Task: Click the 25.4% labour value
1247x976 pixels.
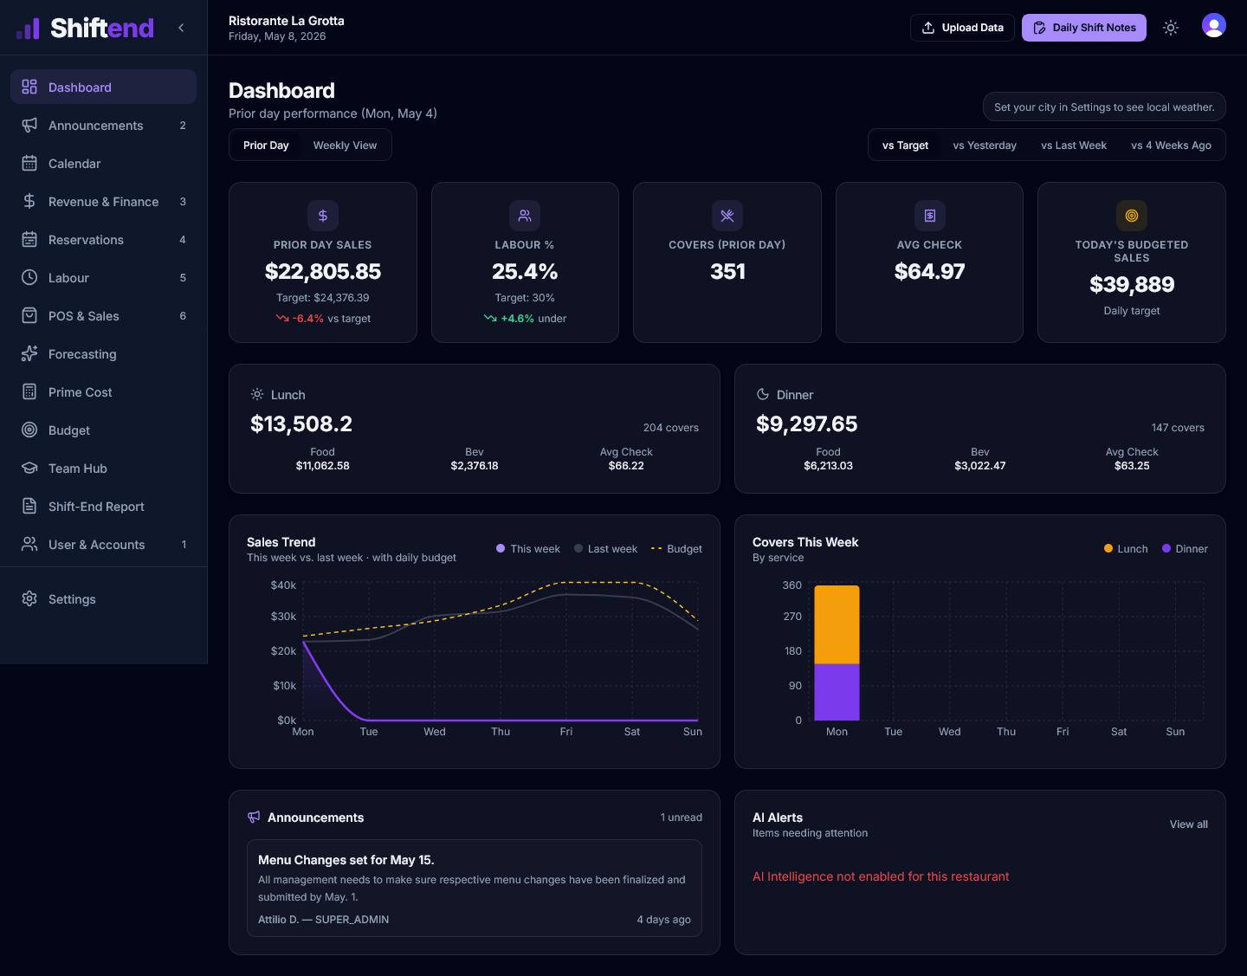Action: point(525,272)
